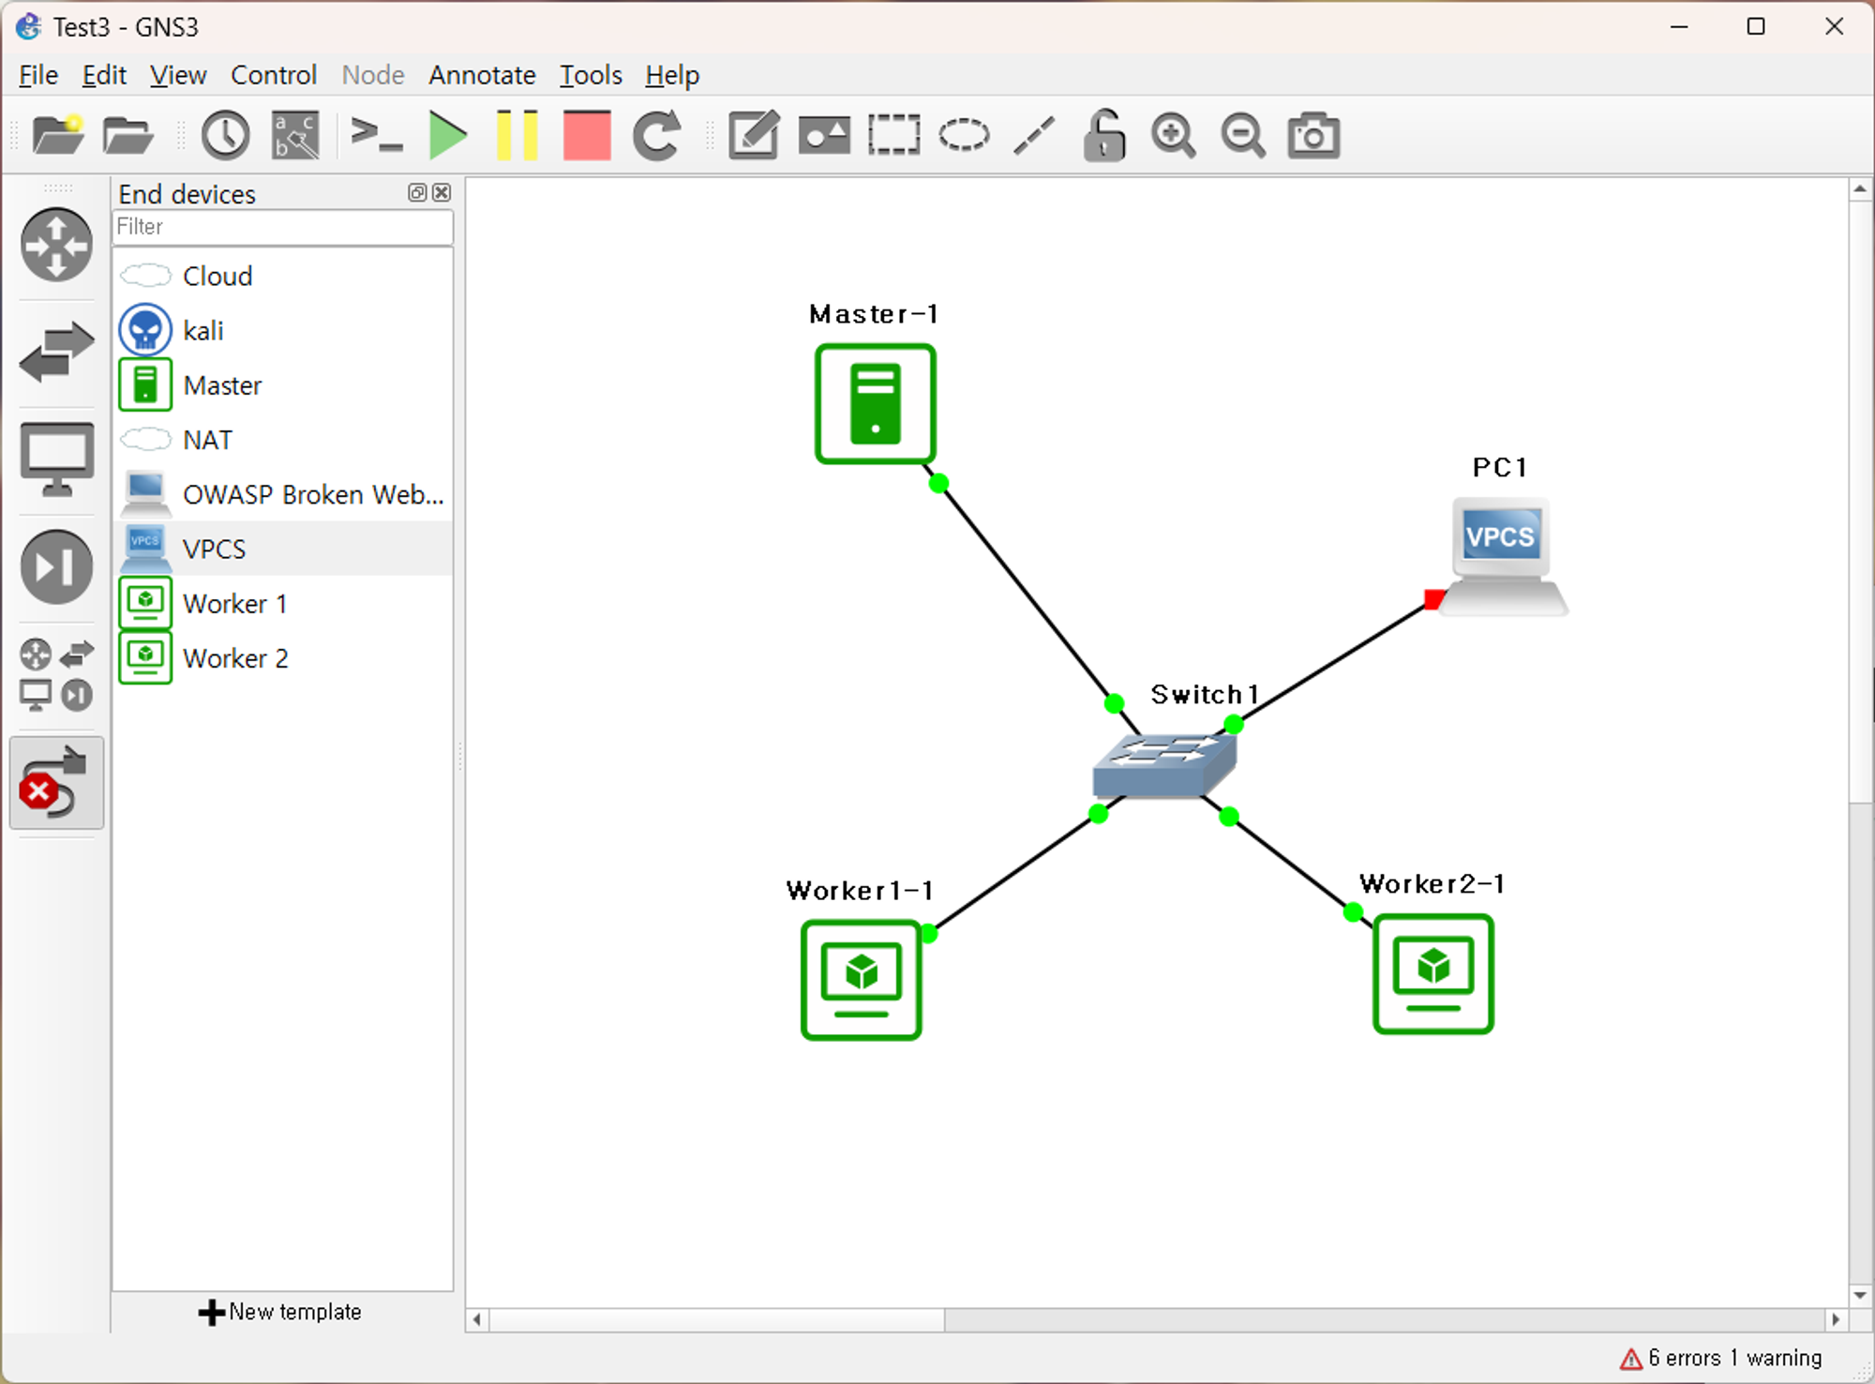Take a screenshot with camera icon
The width and height of the screenshot is (1875, 1384).
click(x=1313, y=135)
